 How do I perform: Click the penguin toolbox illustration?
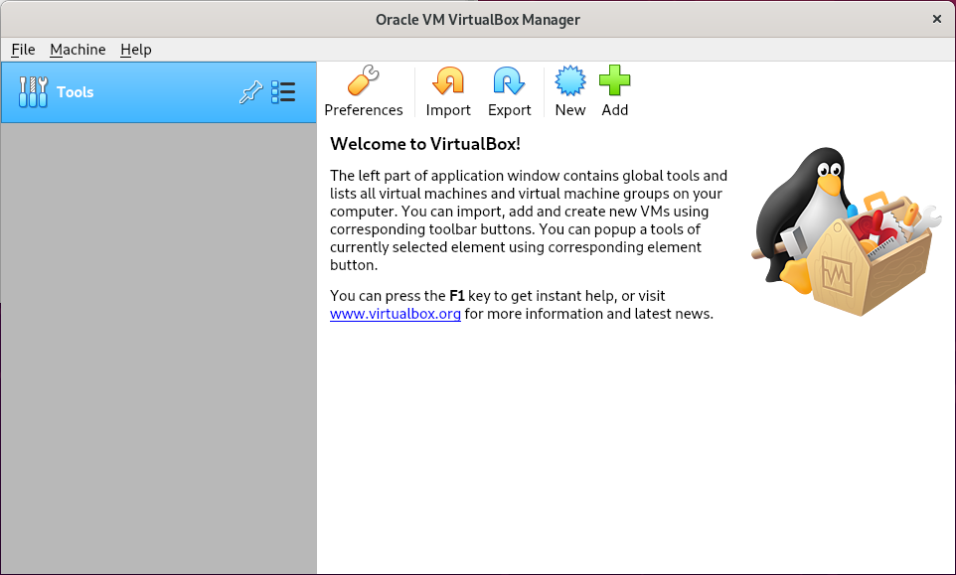pyautogui.click(x=847, y=231)
